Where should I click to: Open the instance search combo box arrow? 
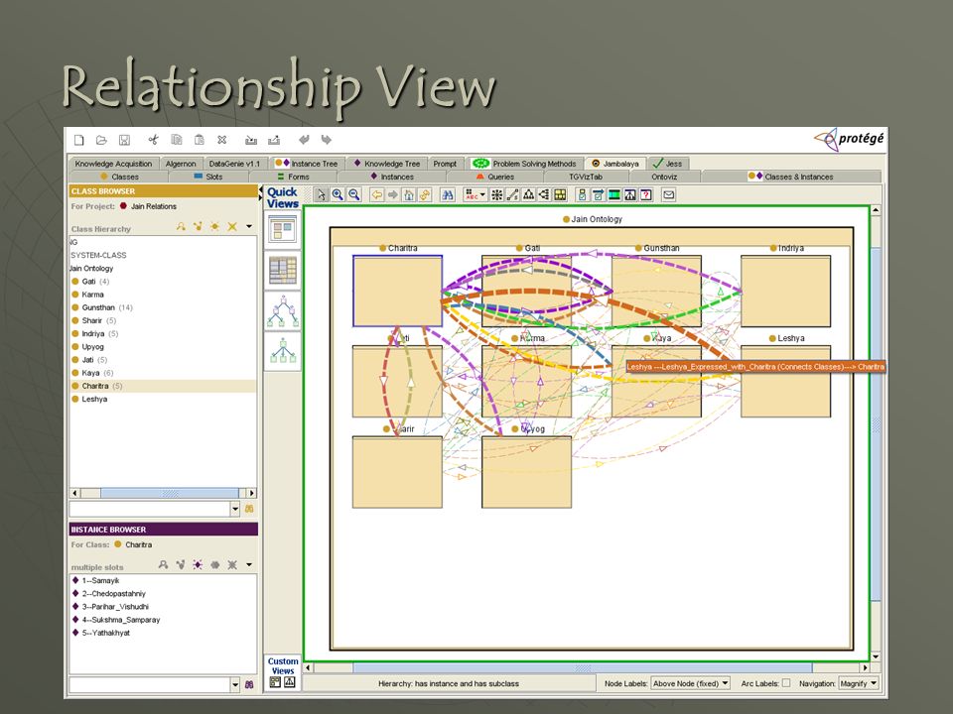coord(235,685)
